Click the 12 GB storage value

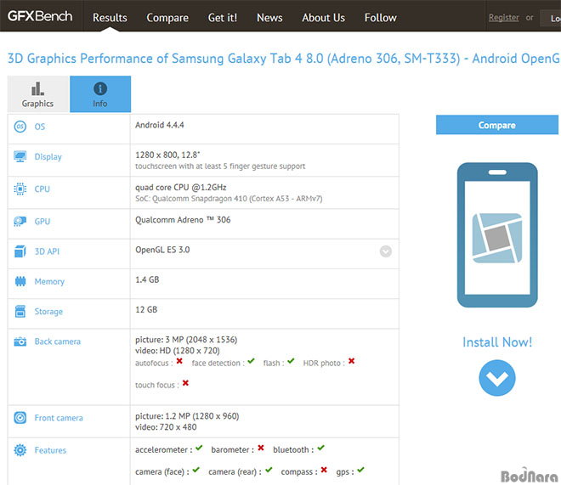[x=146, y=309]
